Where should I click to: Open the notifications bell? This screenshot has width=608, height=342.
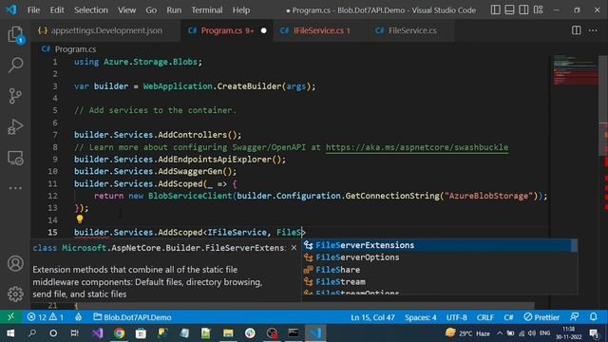tap(593, 317)
